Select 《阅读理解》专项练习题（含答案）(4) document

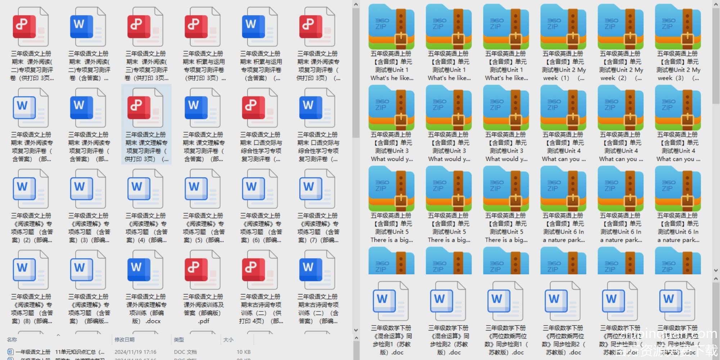point(146,206)
